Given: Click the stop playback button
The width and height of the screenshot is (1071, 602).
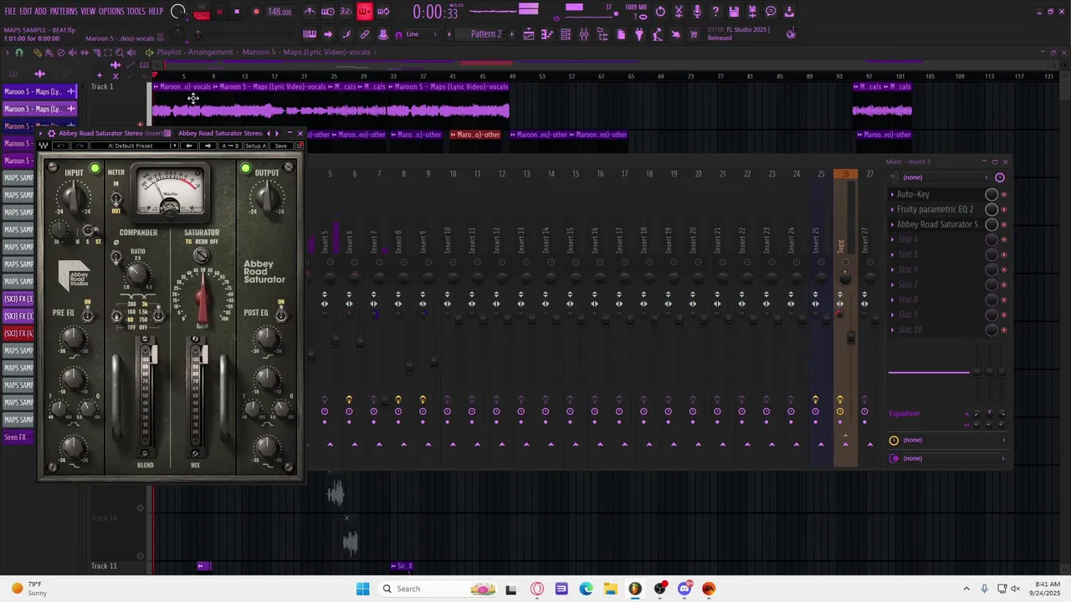Looking at the screenshot, I should tap(237, 12).
